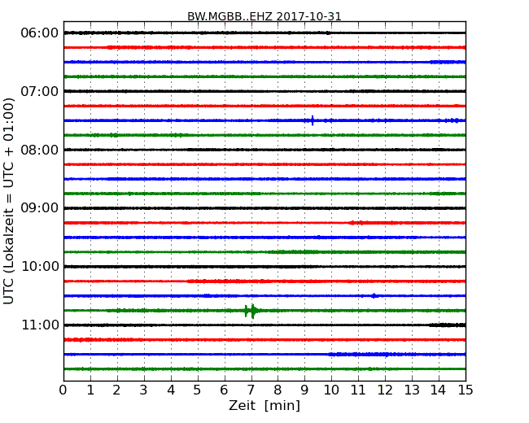Click the x-axis tick label 0
This screenshot has height=423, width=529.
[x=63, y=390]
